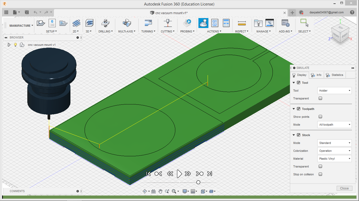Click the Measure ruler icon in Inspect
Viewport: 359px width, 201px height.
coord(242,24)
